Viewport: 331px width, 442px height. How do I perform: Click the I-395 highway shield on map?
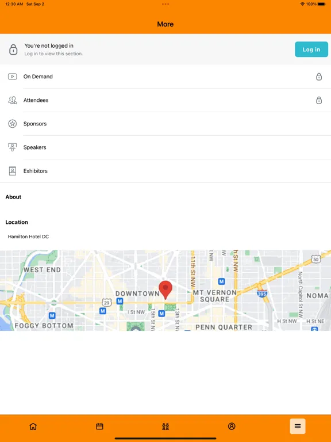click(x=262, y=294)
